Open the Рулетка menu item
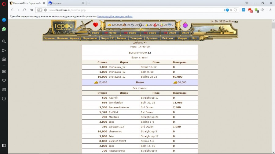Viewport: 275px width, 154px height. (x=152, y=38)
